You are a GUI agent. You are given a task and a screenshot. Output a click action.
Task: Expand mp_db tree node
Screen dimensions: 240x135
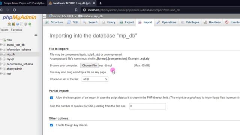pyautogui.click(x=1, y=54)
